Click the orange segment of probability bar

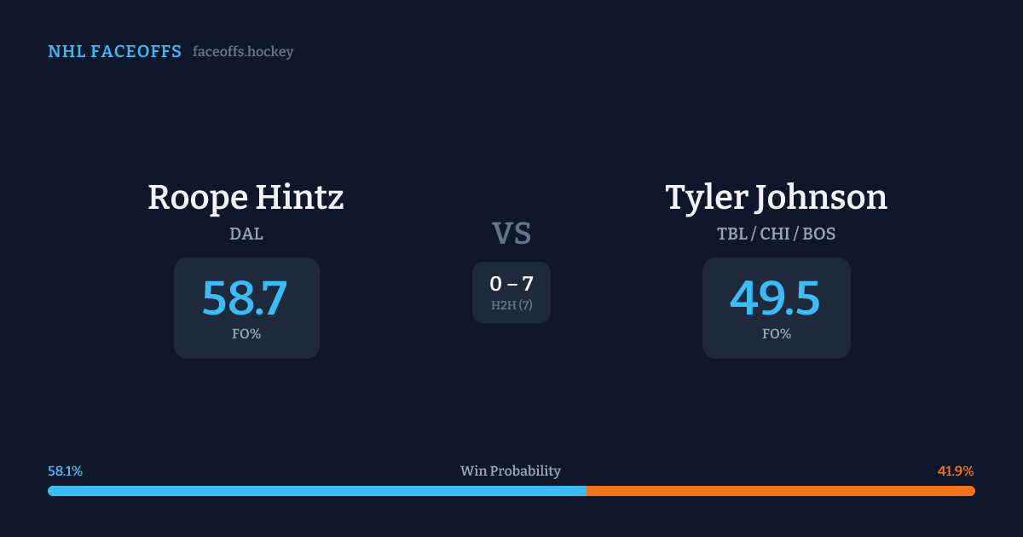(780, 491)
